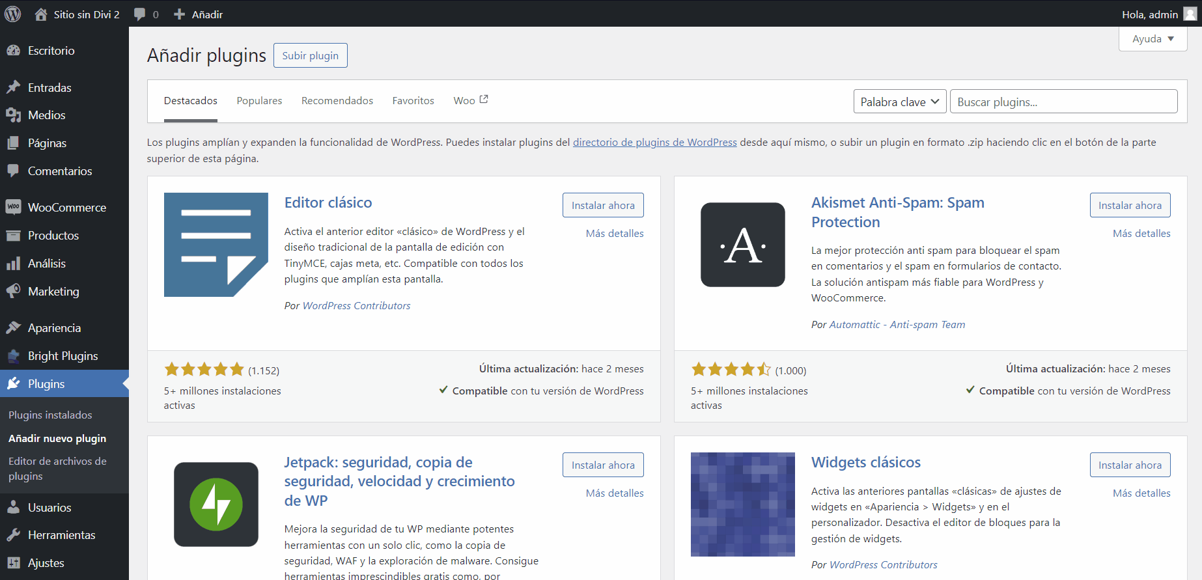Open the Palabra clave search type dropdown
The height and width of the screenshot is (580, 1202).
pyautogui.click(x=899, y=102)
